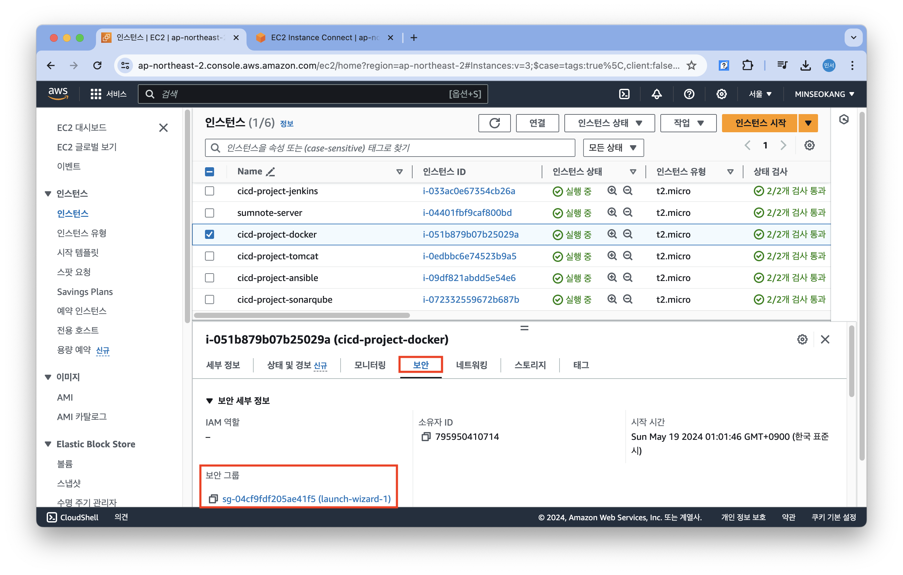The width and height of the screenshot is (903, 575).
Task: Switch to the 스토리지 tab
Action: click(530, 365)
